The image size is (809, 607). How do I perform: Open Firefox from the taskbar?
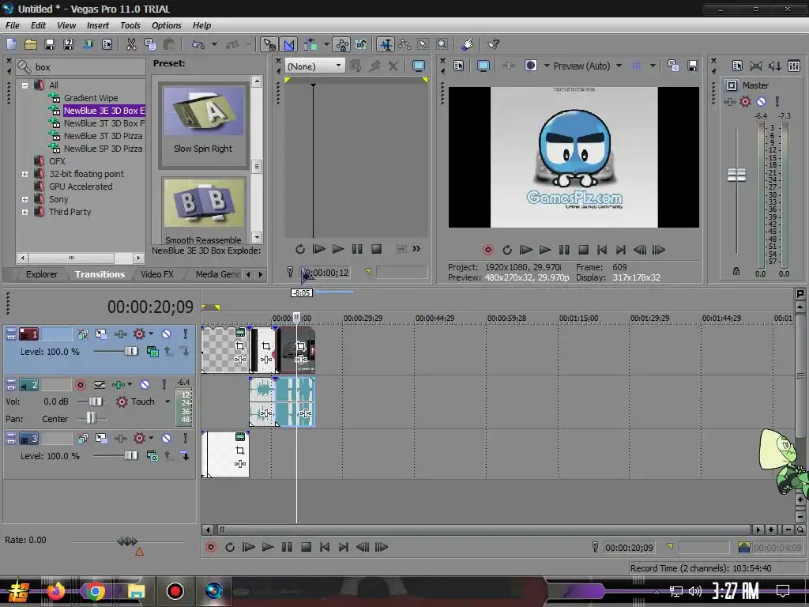click(x=56, y=591)
